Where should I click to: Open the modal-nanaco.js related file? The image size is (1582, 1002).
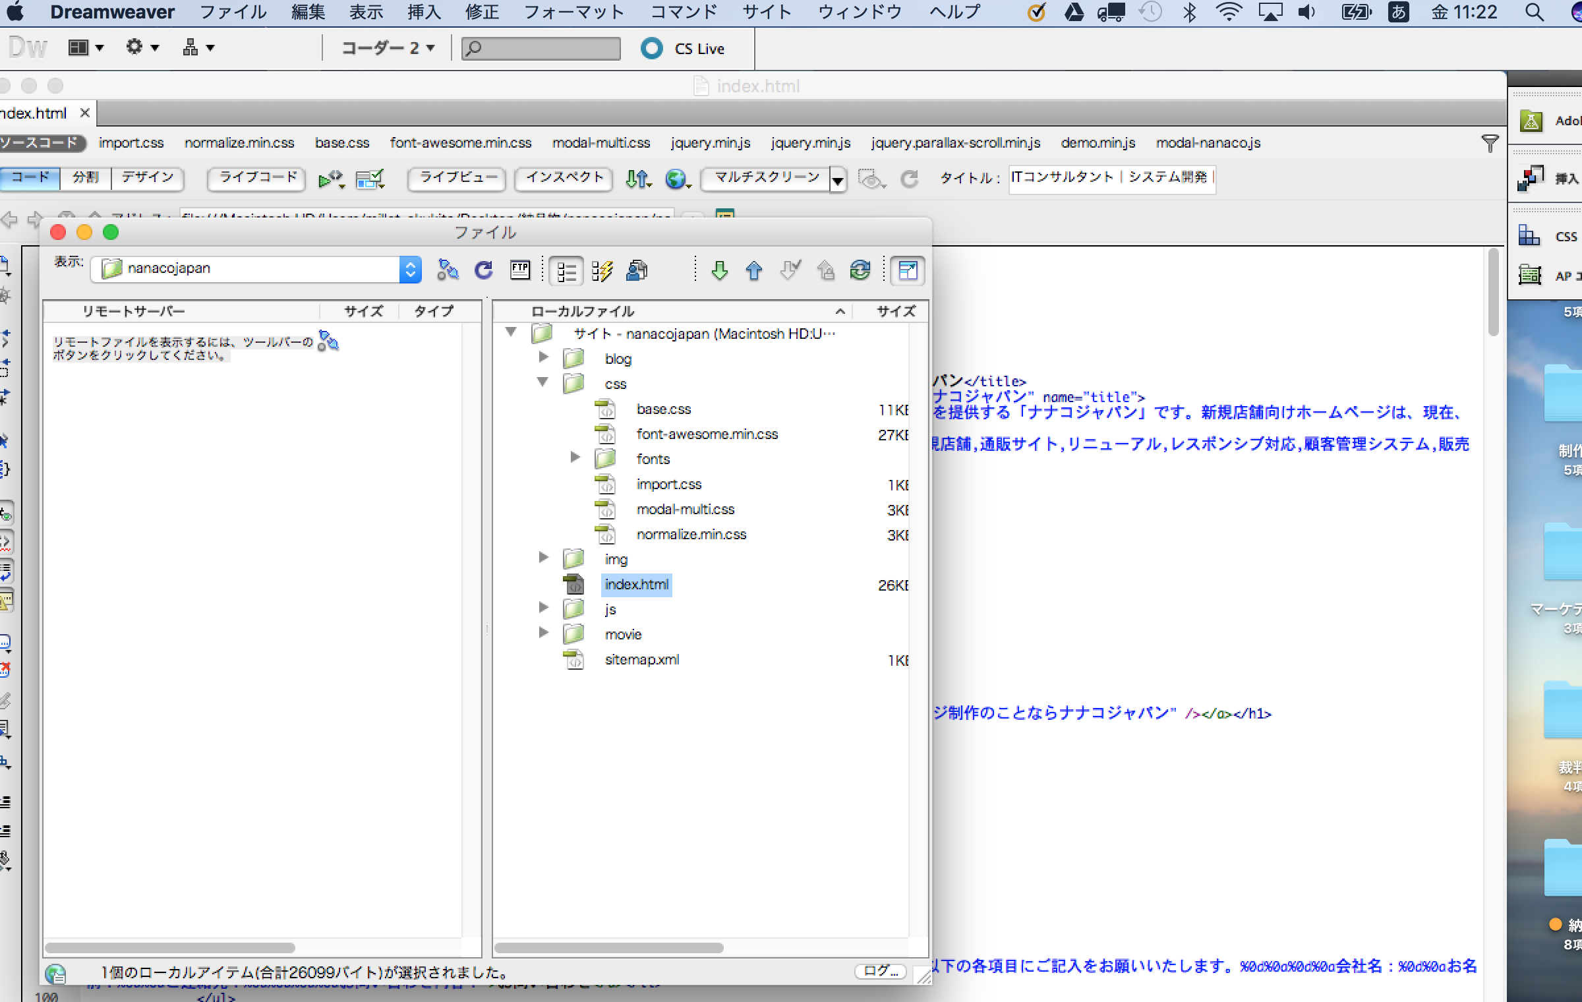coord(1208,143)
